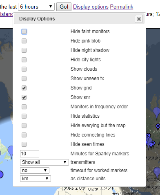160x195 pixels.
Task: Open the Show all transmitters dropdown
Action: click(44, 162)
